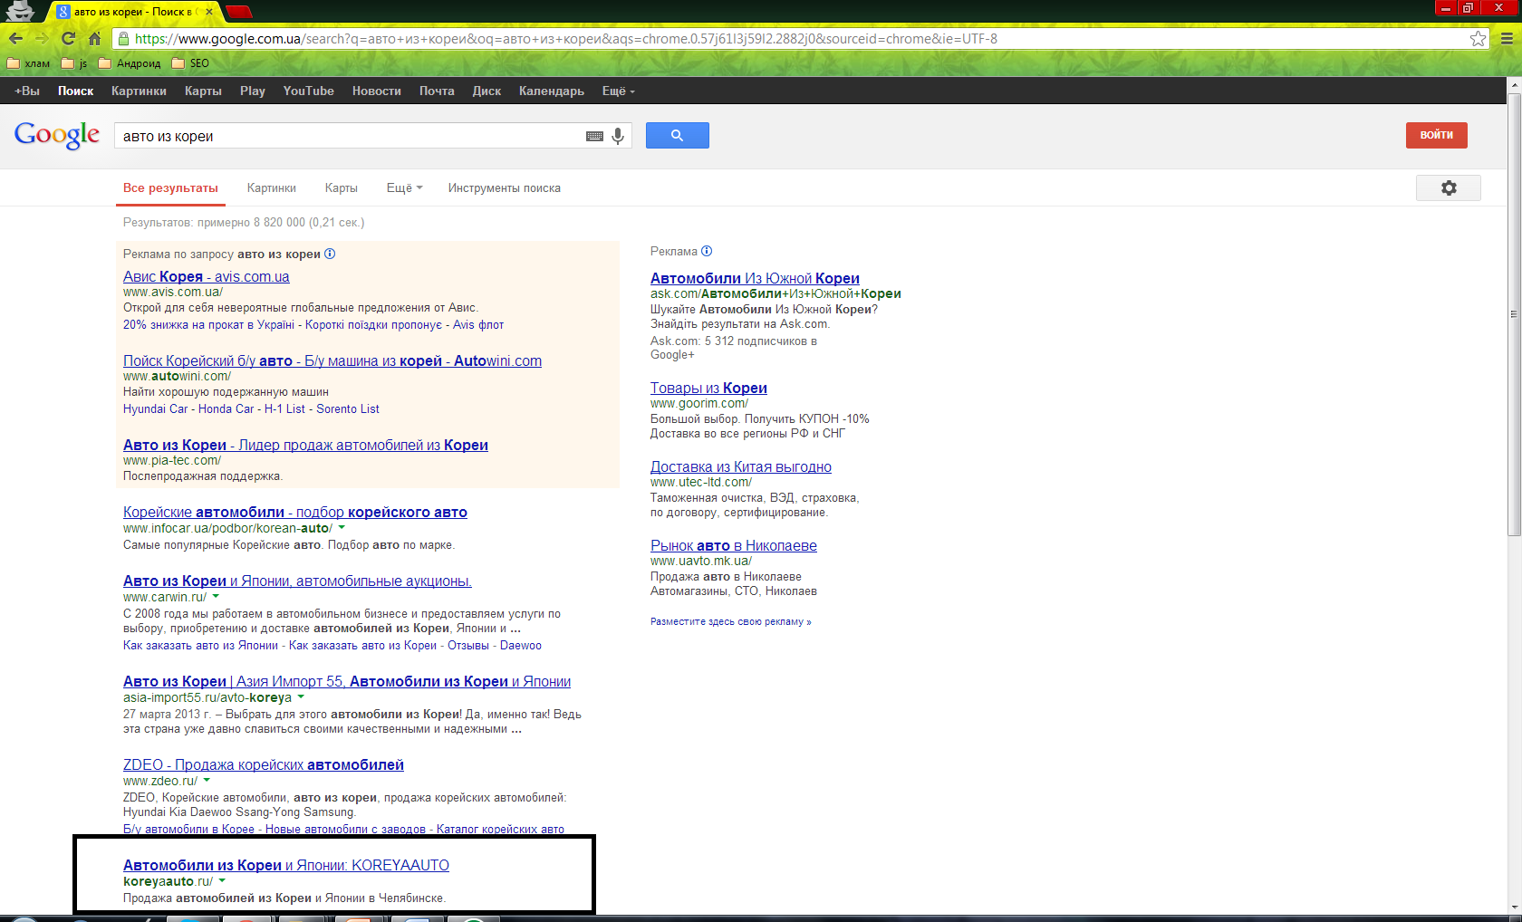Open the arrow next to carwin.ru URL
This screenshot has height=922, width=1522.
click(216, 596)
